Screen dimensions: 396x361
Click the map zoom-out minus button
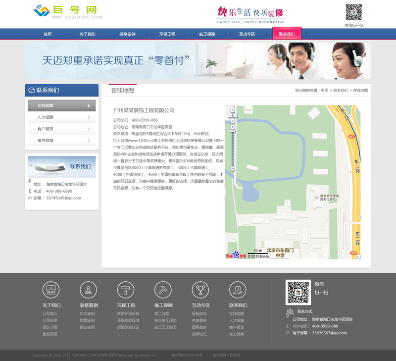[x=233, y=169]
